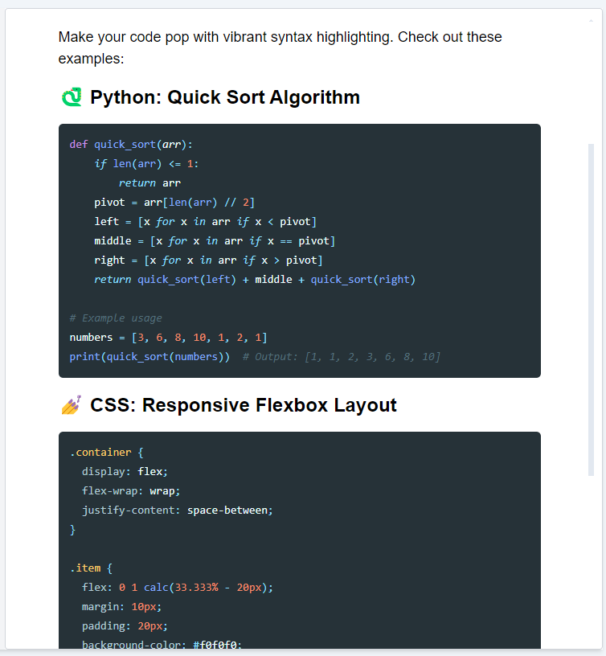606x656 pixels.
Task: Click the intro paragraph about syntax highlighting
Action: pyautogui.click(x=280, y=47)
